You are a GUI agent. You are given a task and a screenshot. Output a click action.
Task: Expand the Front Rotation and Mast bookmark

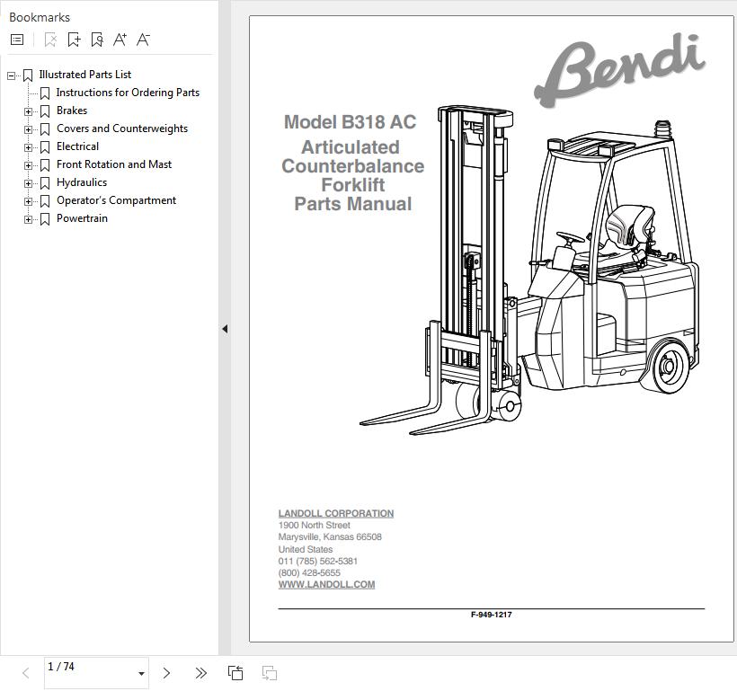coord(28,166)
